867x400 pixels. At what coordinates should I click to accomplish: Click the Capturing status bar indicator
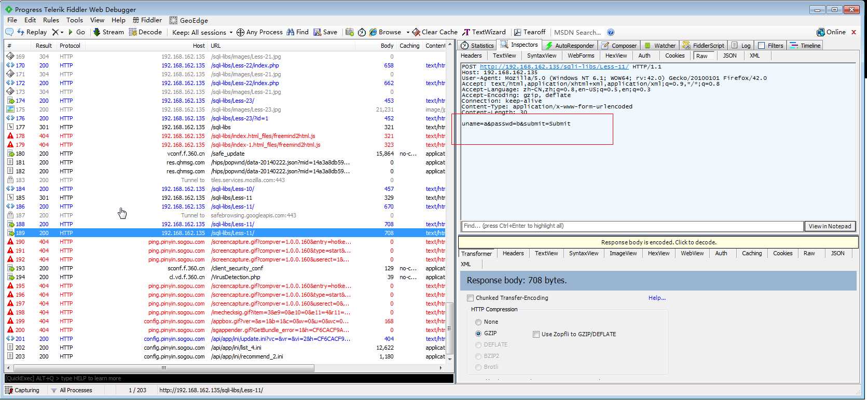tap(22, 390)
